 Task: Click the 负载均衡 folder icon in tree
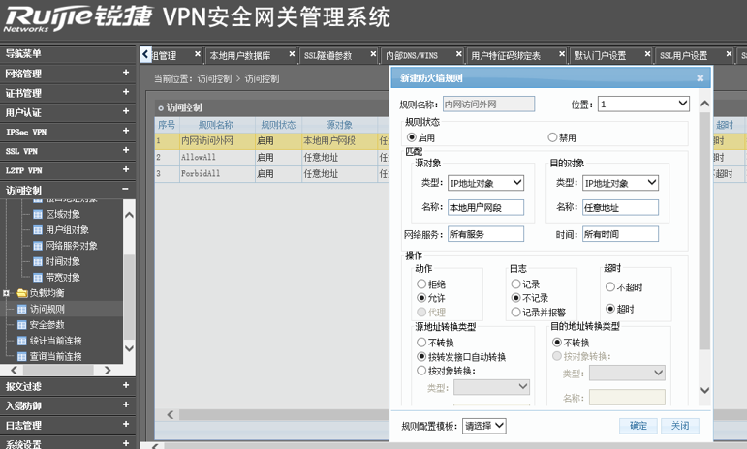(x=22, y=293)
